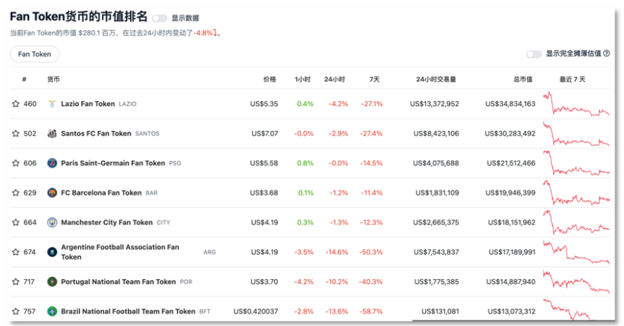Sort by the 价格 column header
The image size is (624, 326).
tap(269, 80)
